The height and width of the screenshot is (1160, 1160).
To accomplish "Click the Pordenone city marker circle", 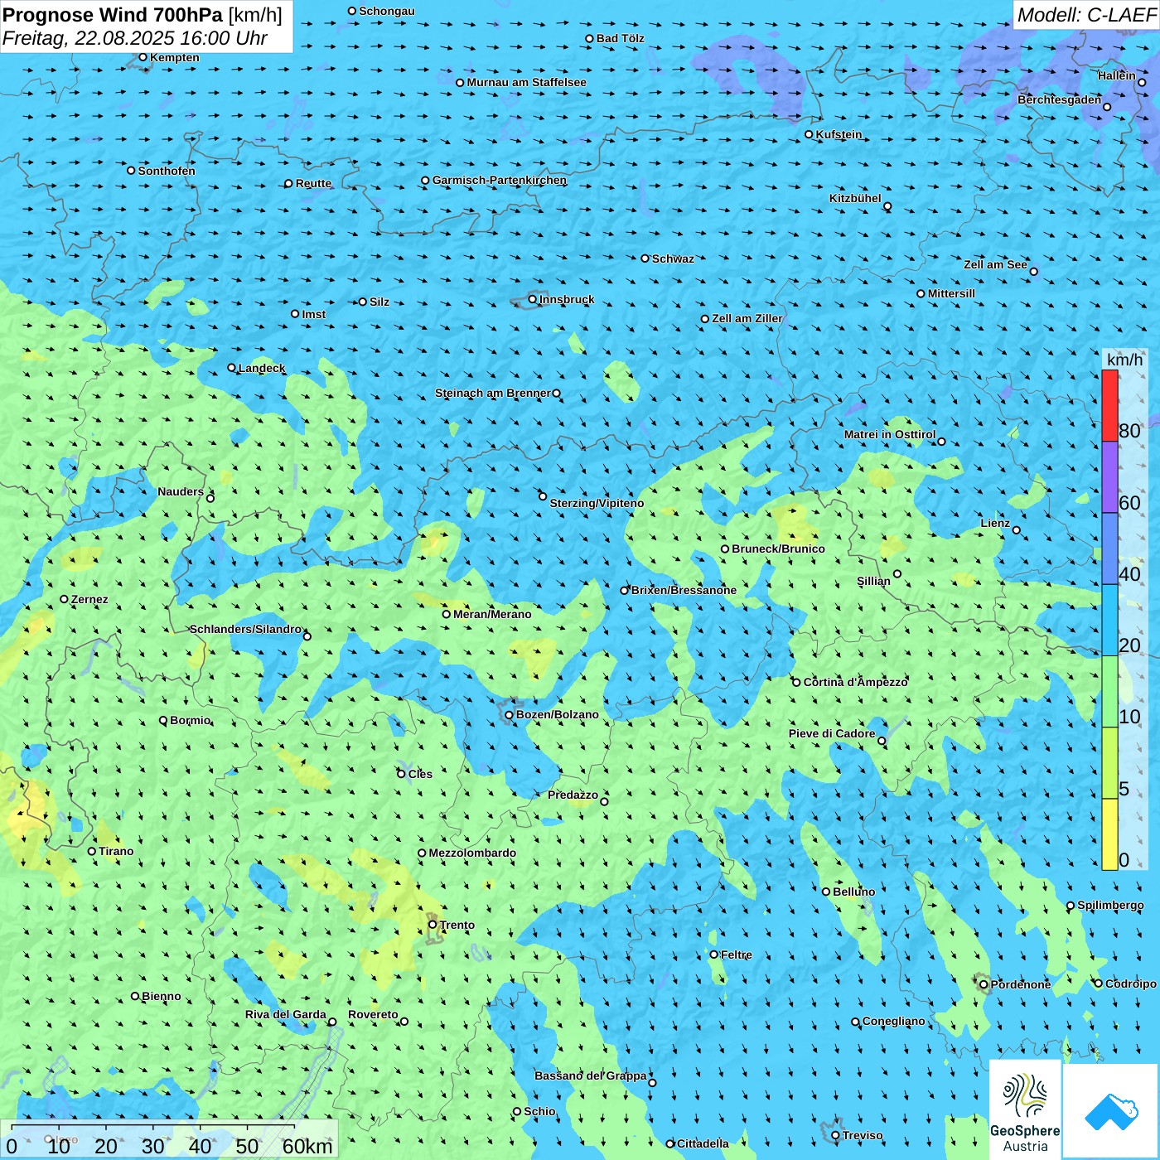I will (x=984, y=984).
